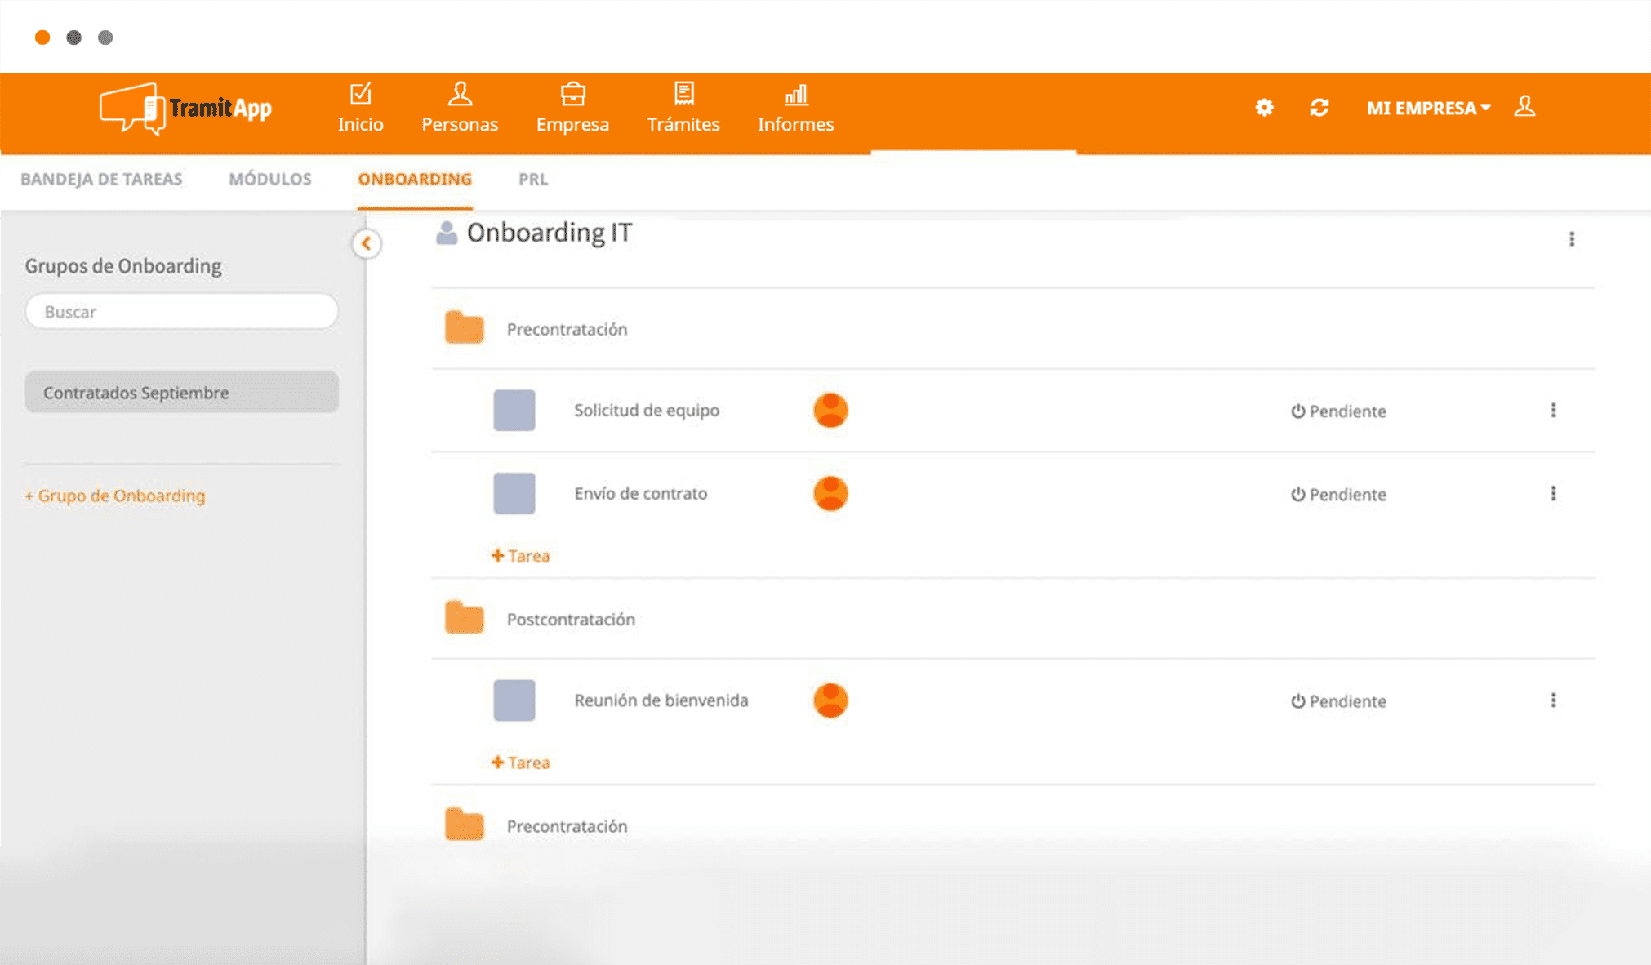The height and width of the screenshot is (965, 1651).
Task: Open the Solicitud de equipo task
Action: click(647, 410)
